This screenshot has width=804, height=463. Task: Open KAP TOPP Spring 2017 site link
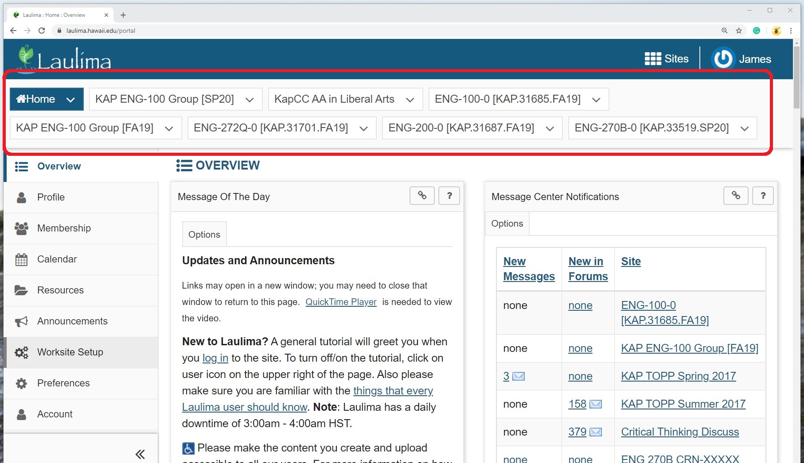coord(678,376)
